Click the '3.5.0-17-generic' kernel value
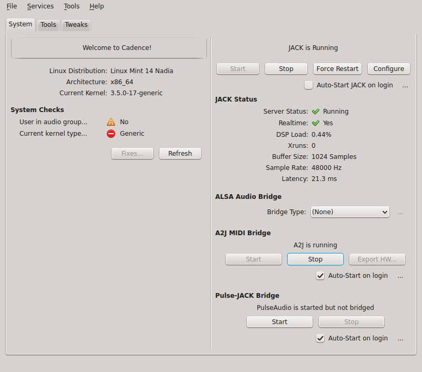The image size is (422, 372). coord(136,93)
